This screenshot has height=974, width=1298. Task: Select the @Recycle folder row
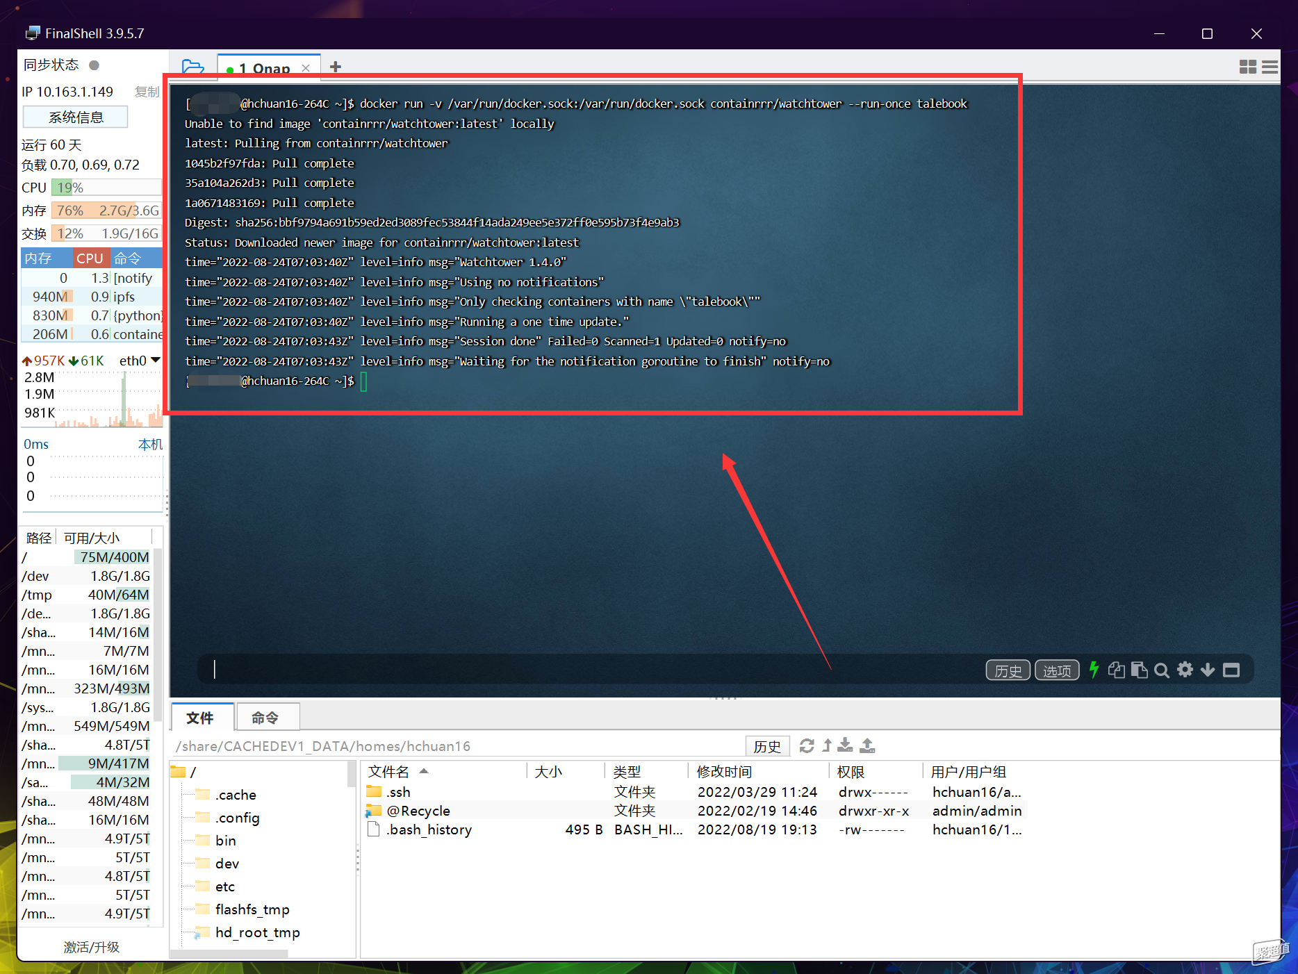(695, 811)
